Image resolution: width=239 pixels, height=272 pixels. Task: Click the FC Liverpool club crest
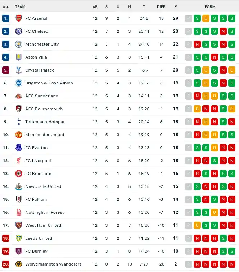coord(19,161)
